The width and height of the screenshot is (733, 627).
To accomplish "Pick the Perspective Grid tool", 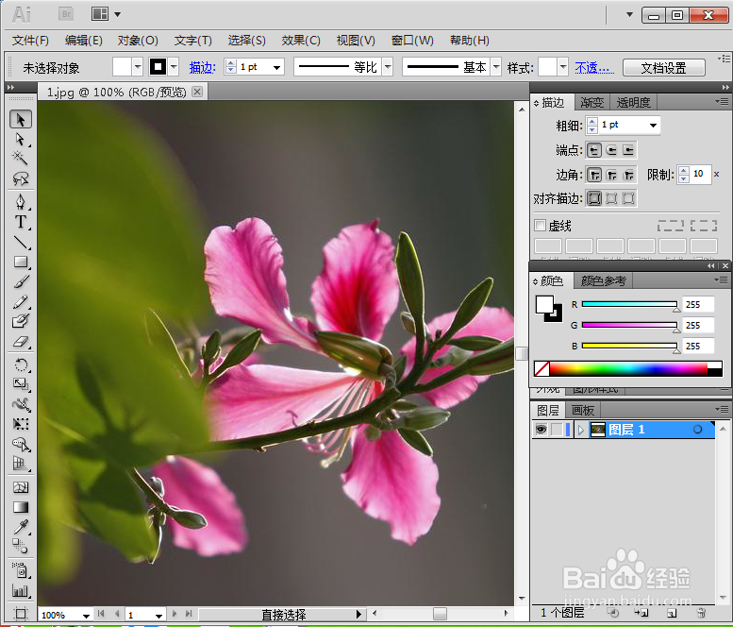I will coord(21,464).
